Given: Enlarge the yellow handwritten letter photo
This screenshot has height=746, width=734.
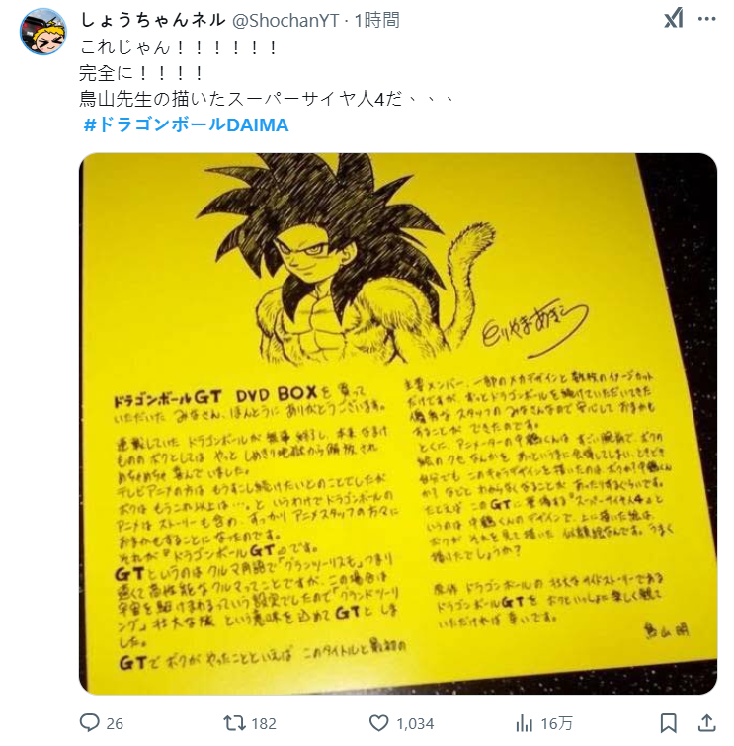Looking at the screenshot, I should click(x=398, y=424).
